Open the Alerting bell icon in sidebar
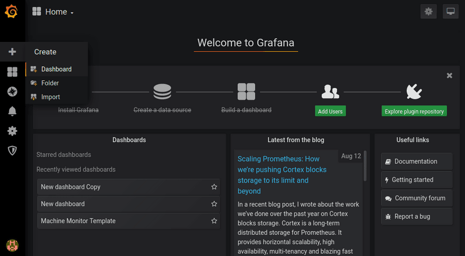The width and height of the screenshot is (465, 256). [12, 111]
